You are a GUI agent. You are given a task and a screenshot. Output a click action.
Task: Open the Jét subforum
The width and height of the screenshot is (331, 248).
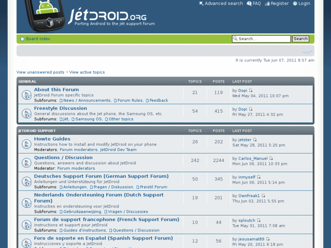66,119
